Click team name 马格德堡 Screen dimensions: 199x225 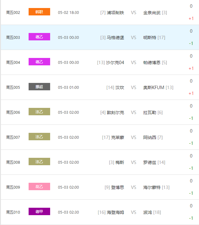115,38
